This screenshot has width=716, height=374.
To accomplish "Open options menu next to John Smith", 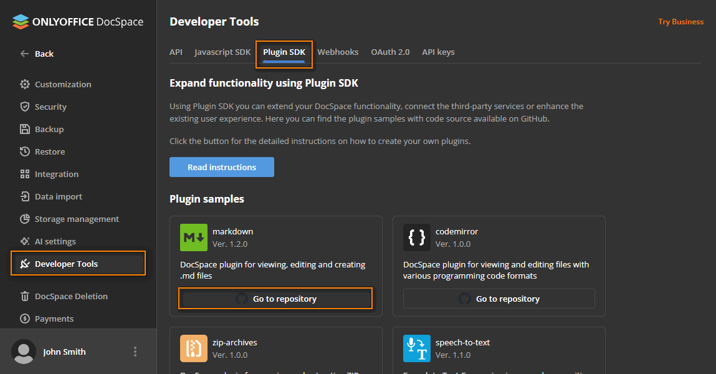I will point(135,352).
